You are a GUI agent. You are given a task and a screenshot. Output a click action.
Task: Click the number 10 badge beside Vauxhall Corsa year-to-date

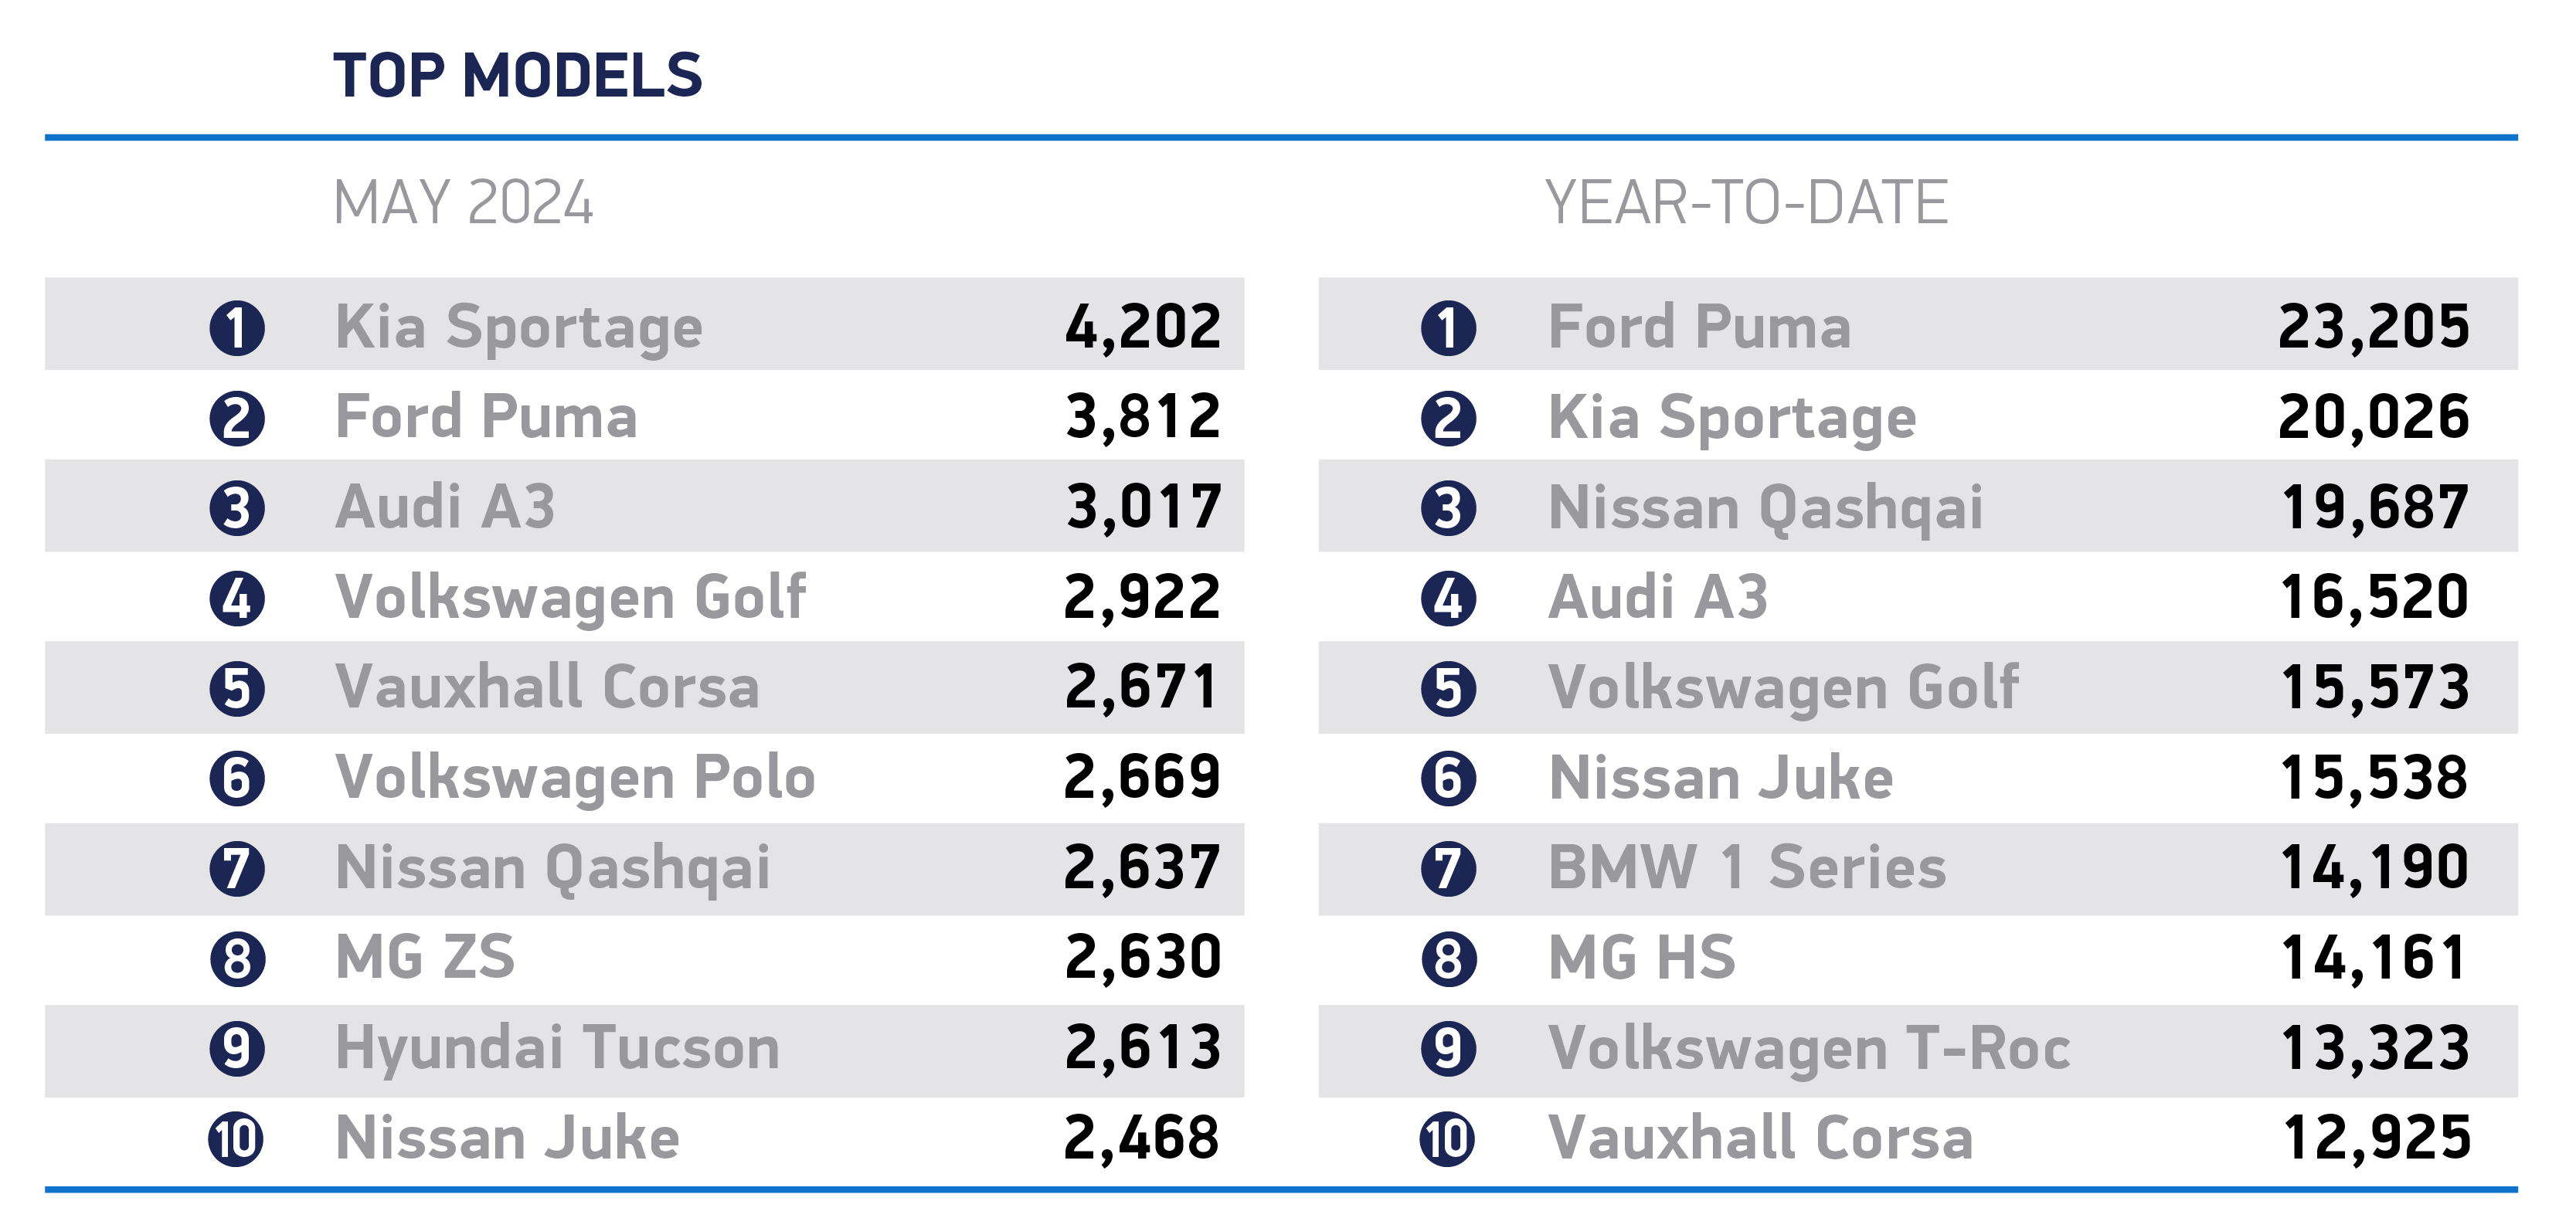[1448, 1139]
